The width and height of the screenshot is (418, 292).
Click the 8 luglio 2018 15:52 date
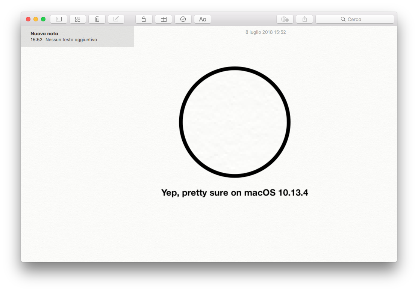tap(265, 32)
